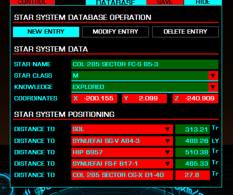
Task: Select the NEW ENTRY operation
Action: (46, 32)
